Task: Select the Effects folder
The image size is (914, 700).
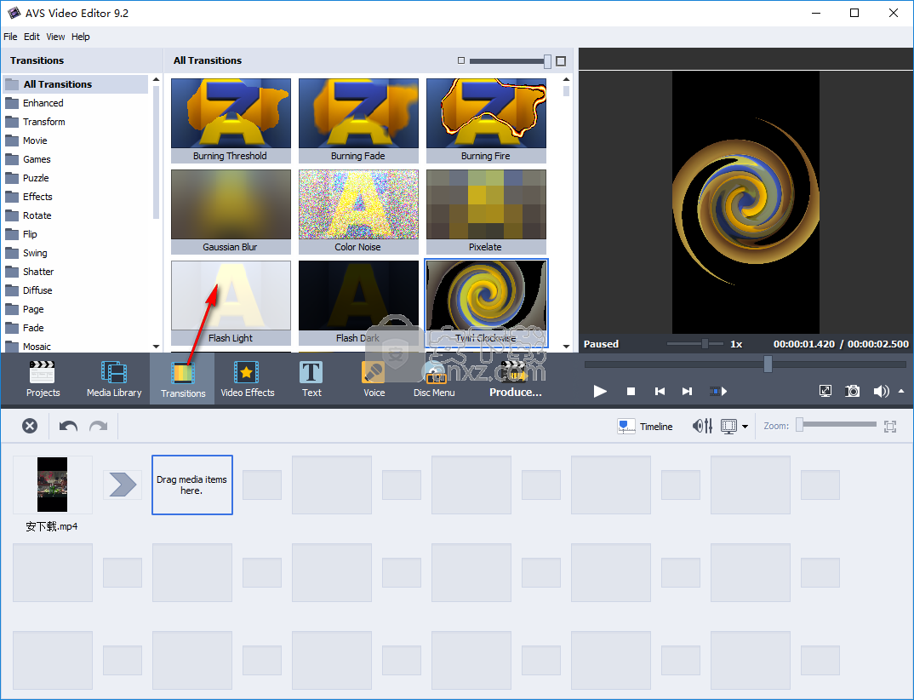Action: pyautogui.click(x=75, y=197)
